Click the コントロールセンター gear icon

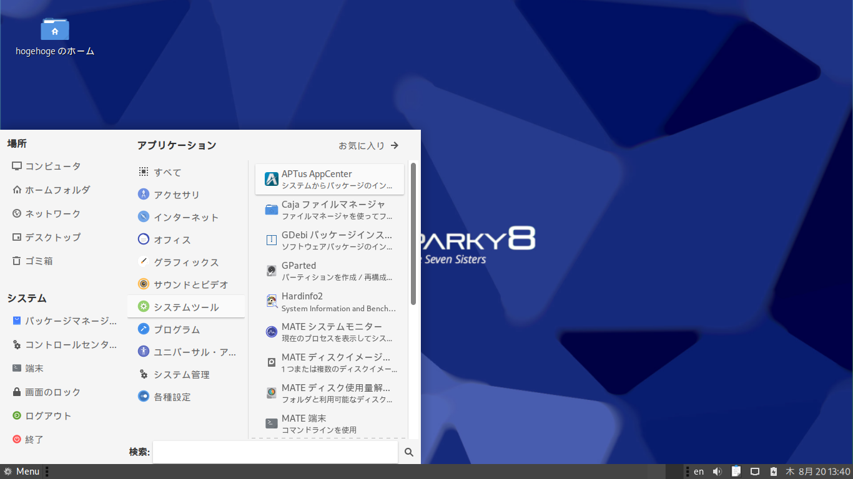[x=17, y=344]
